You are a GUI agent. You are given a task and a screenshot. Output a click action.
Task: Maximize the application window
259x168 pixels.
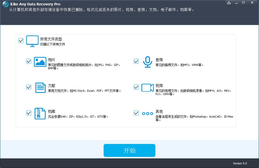[244, 3]
